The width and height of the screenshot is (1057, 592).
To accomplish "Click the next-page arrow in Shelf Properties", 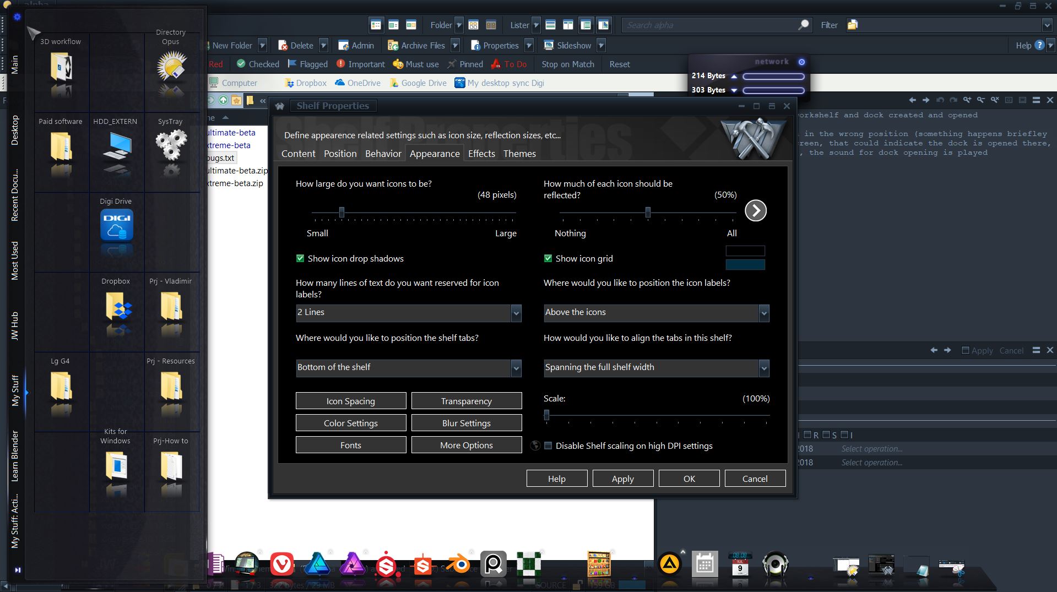I will click(x=755, y=210).
